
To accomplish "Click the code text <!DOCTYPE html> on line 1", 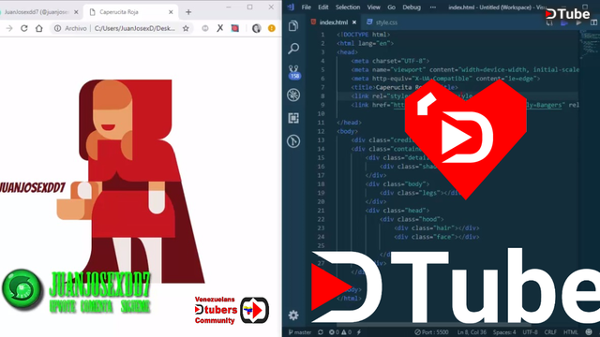I will [x=364, y=35].
